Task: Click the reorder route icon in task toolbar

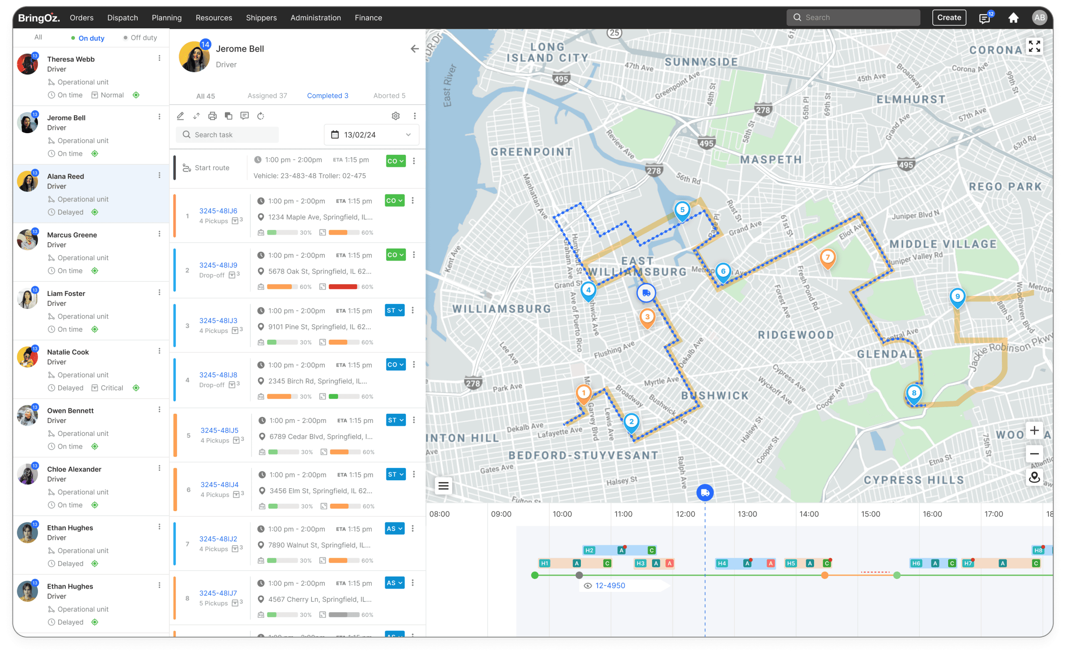Action: tap(197, 116)
